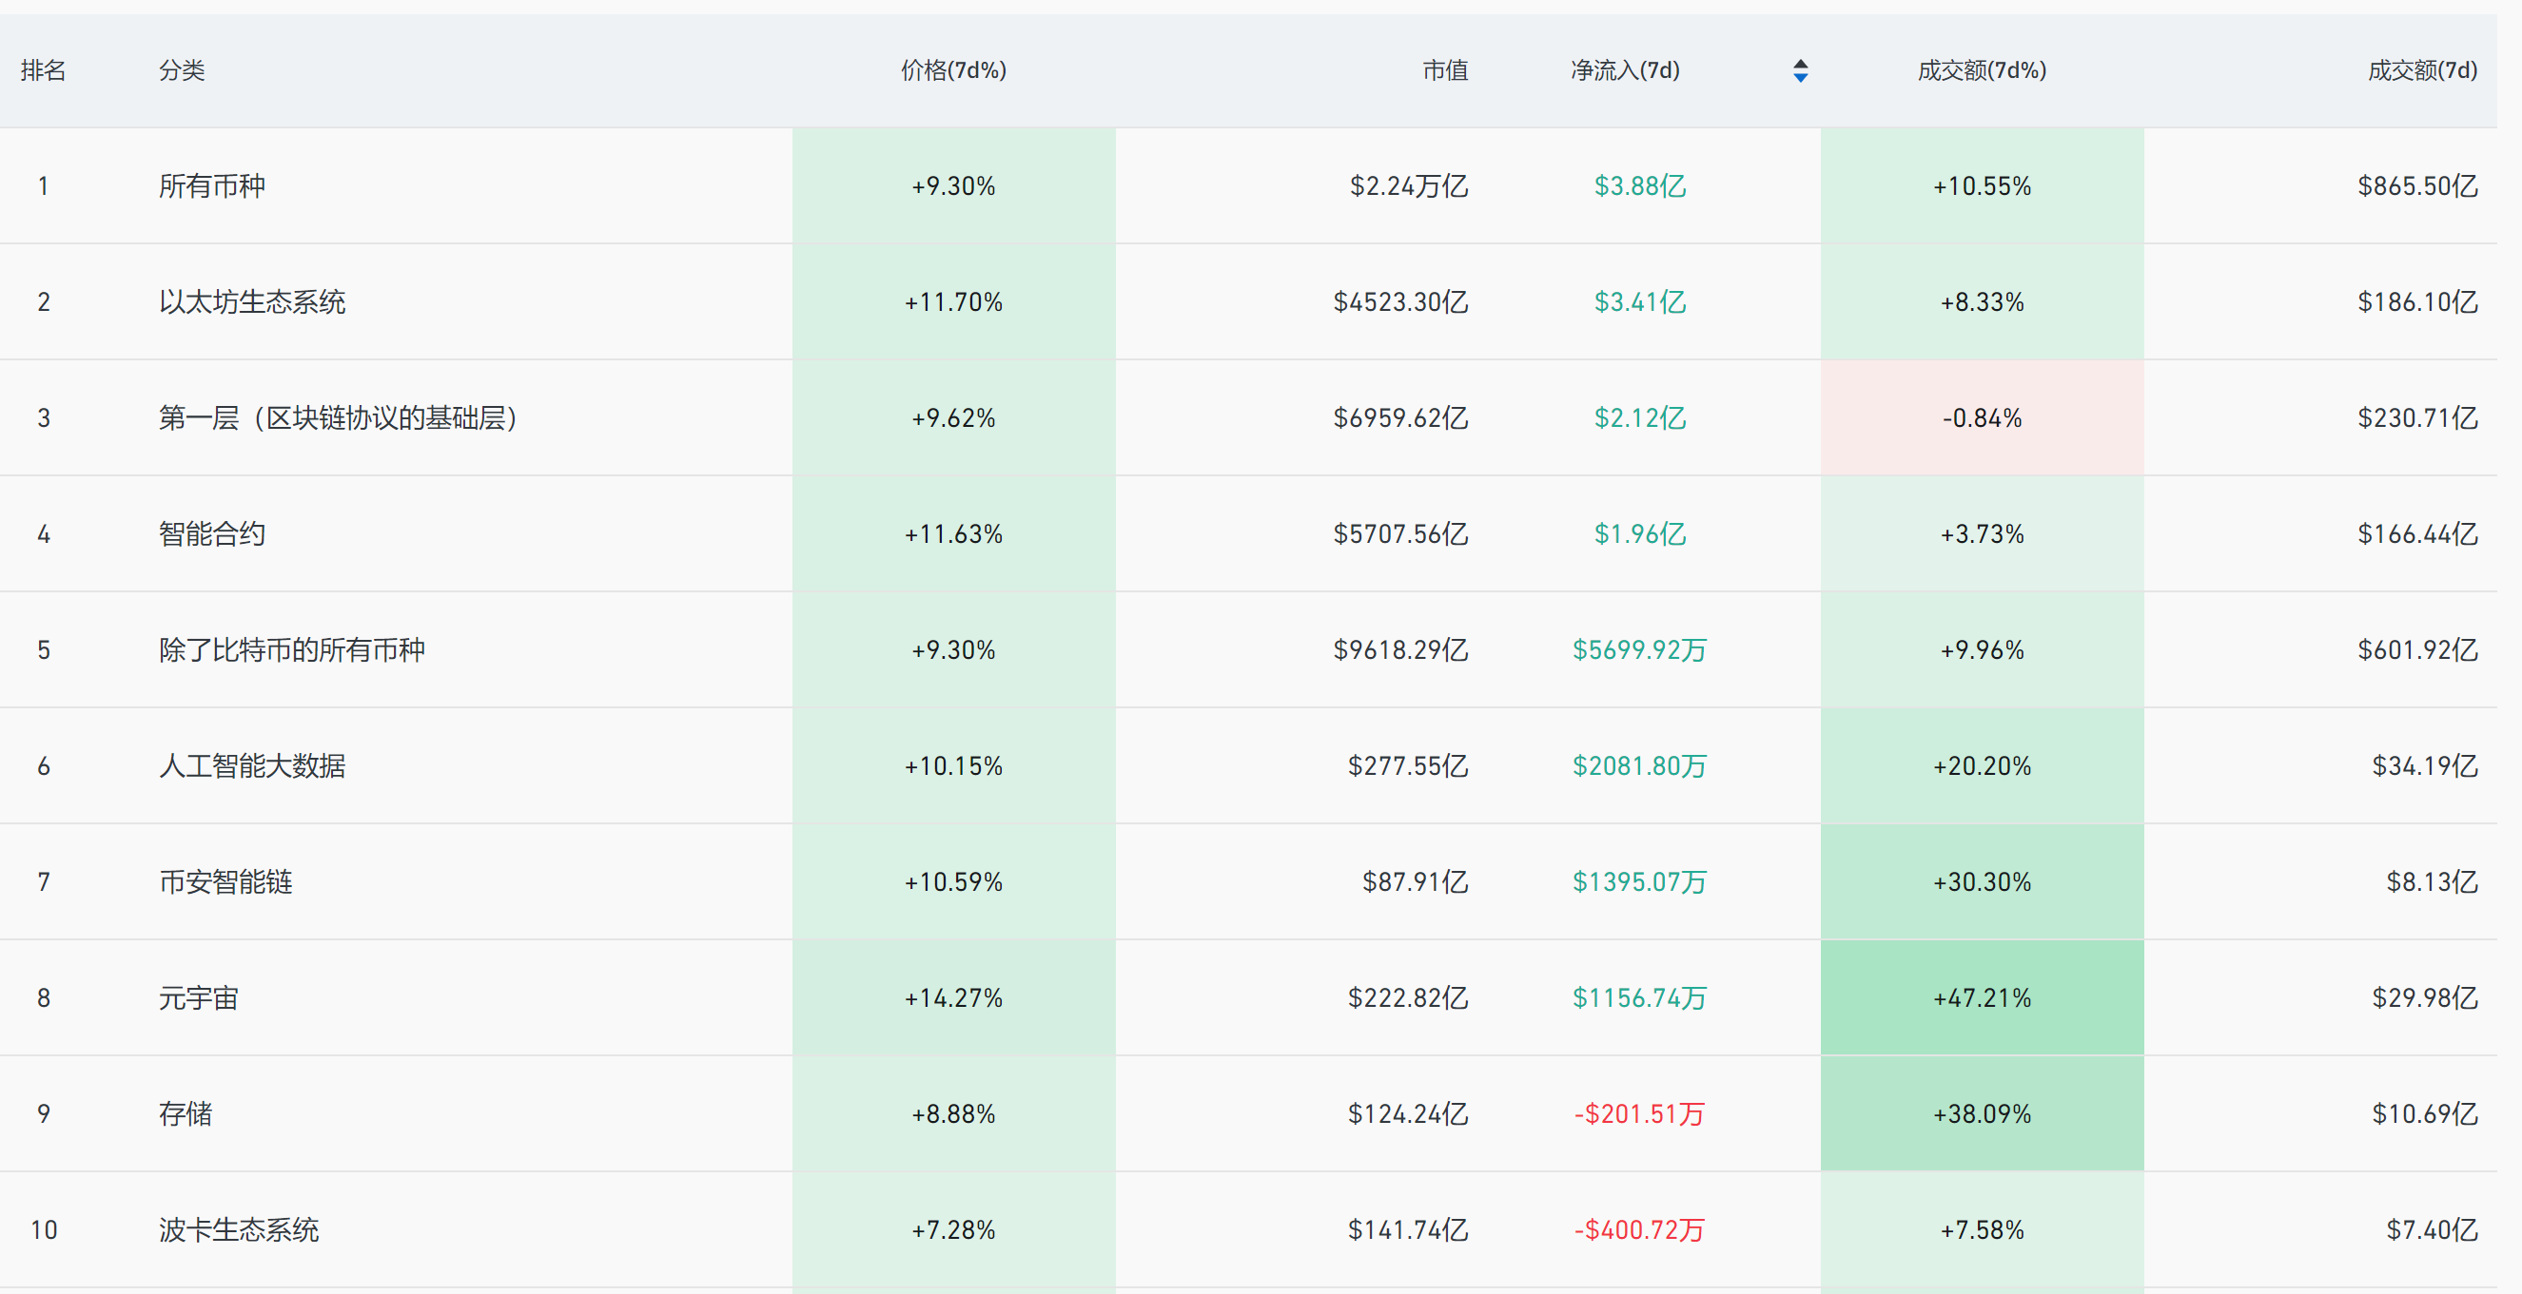
Task: Select price change +11.63% cell
Action: tap(953, 533)
